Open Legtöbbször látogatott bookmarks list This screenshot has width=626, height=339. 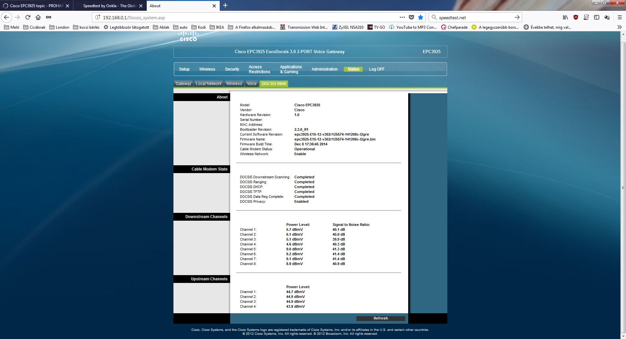tap(126, 27)
